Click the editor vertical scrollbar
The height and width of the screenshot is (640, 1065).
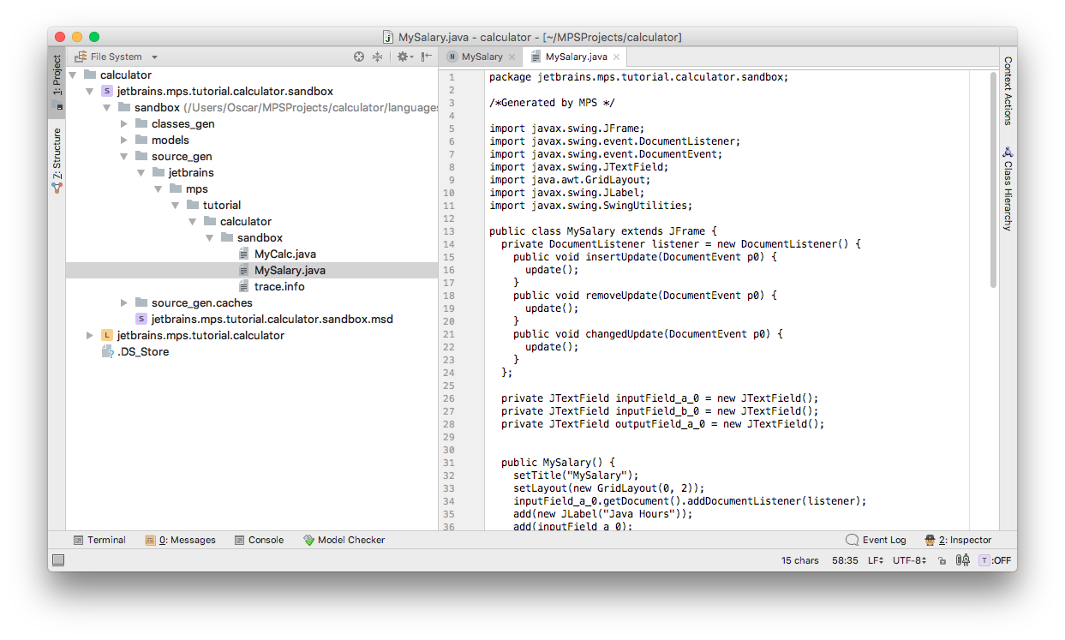(994, 180)
